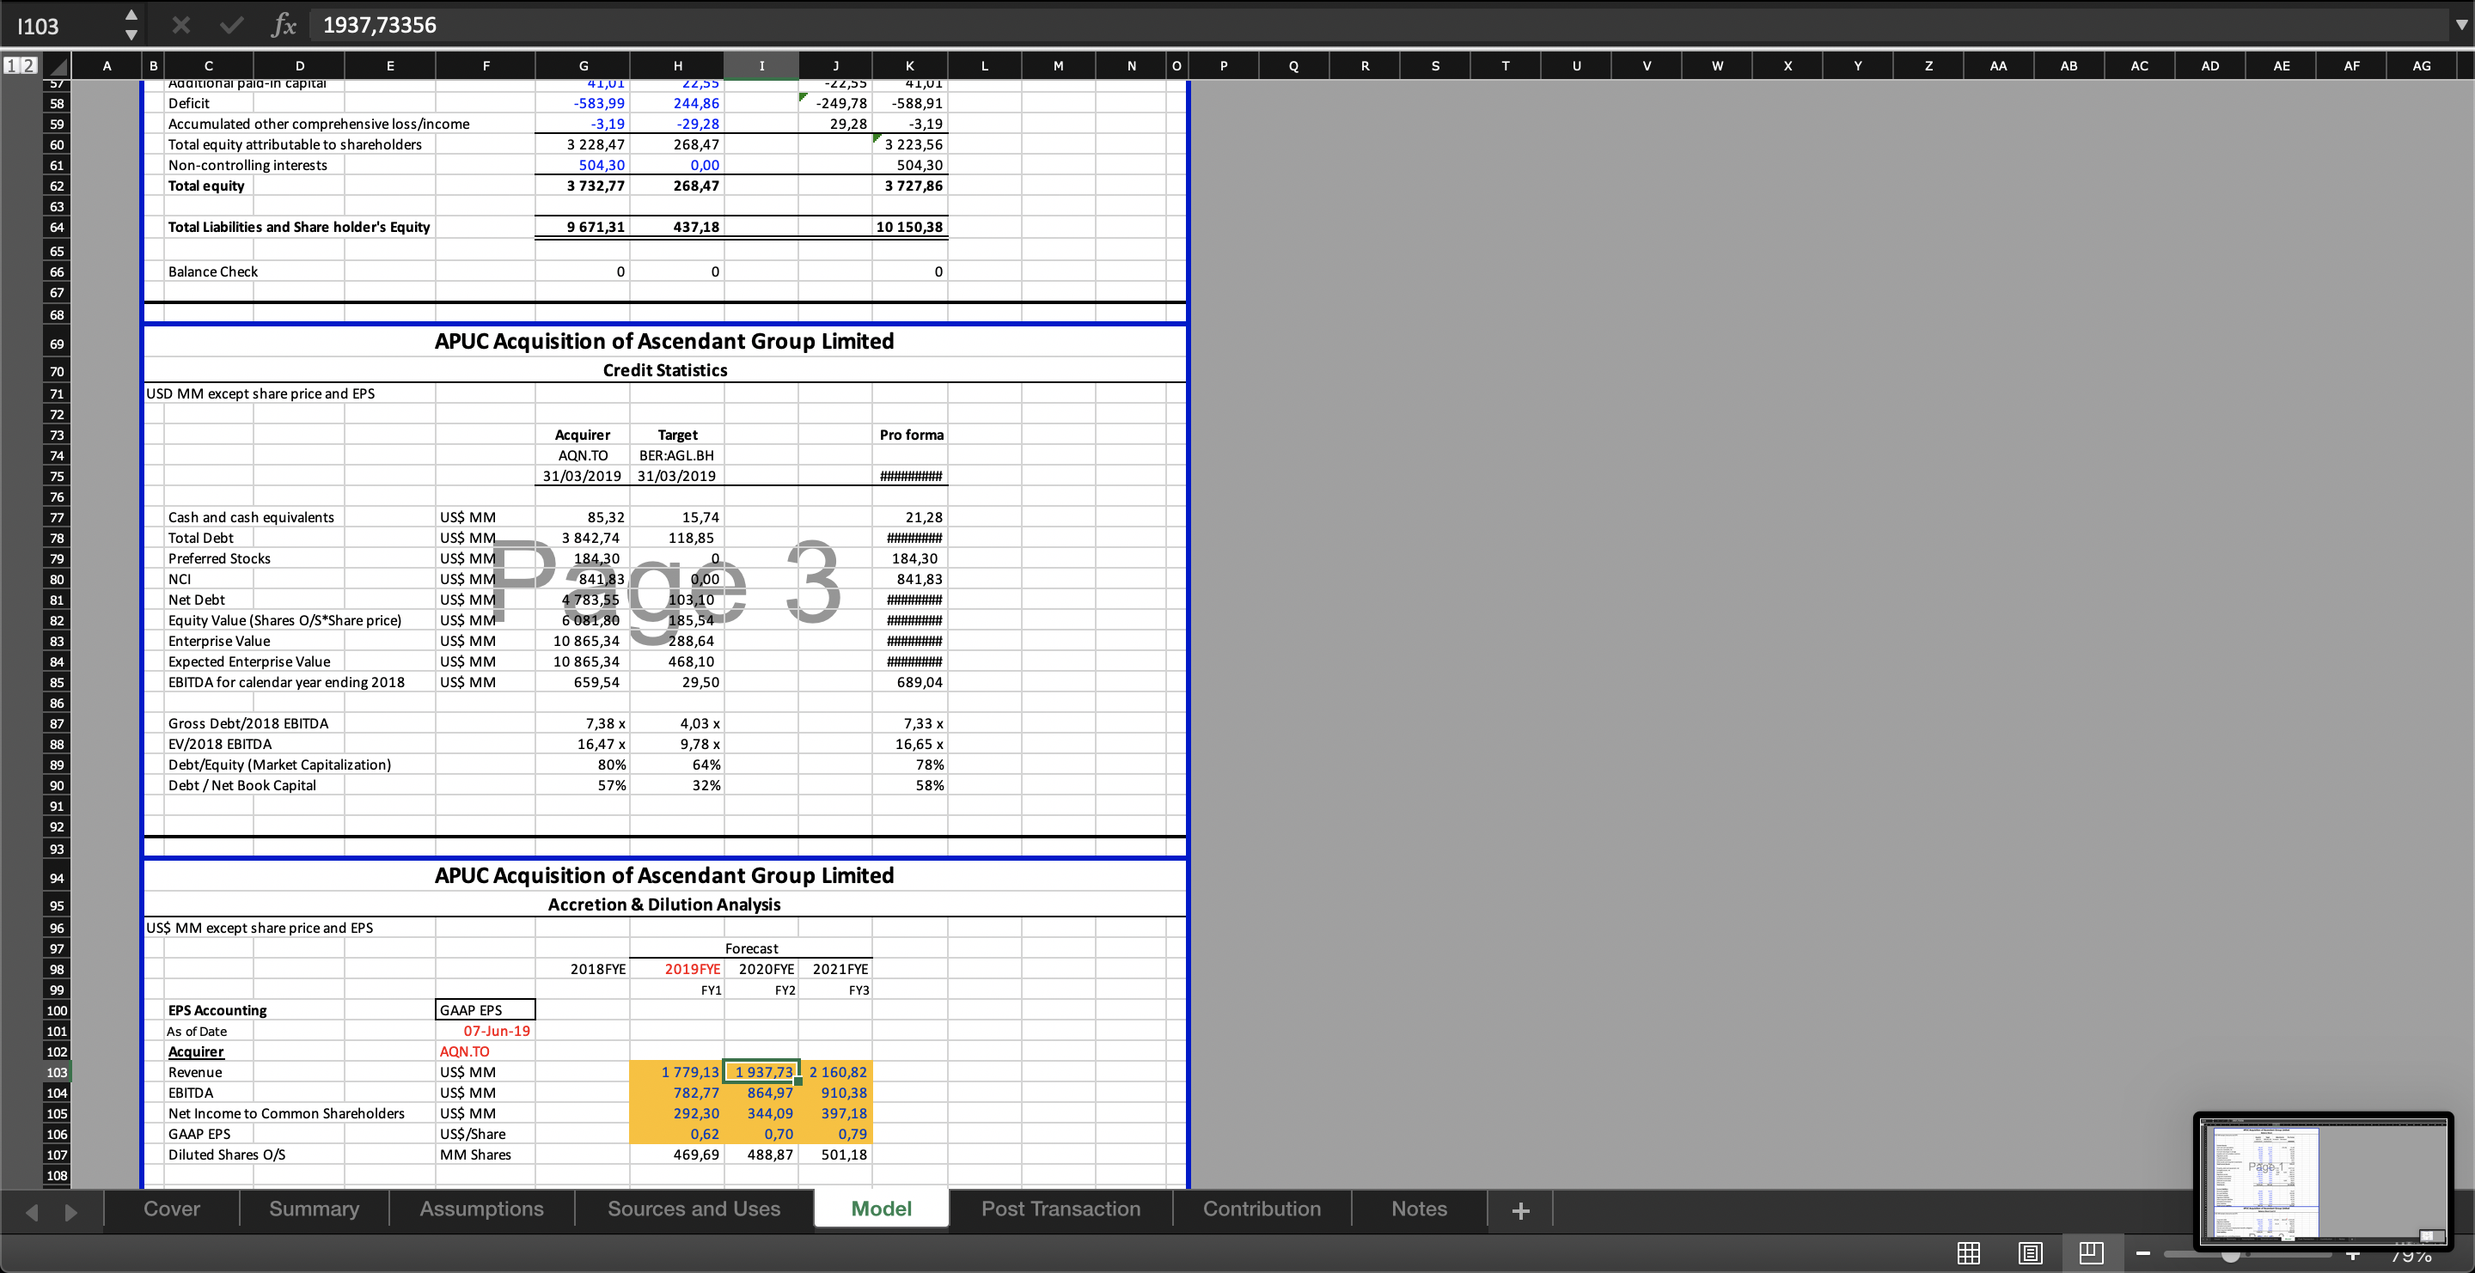Viewport: 2475px width, 1273px height.
Task: Click the Name Box down arrow
Action: (131, 35)
